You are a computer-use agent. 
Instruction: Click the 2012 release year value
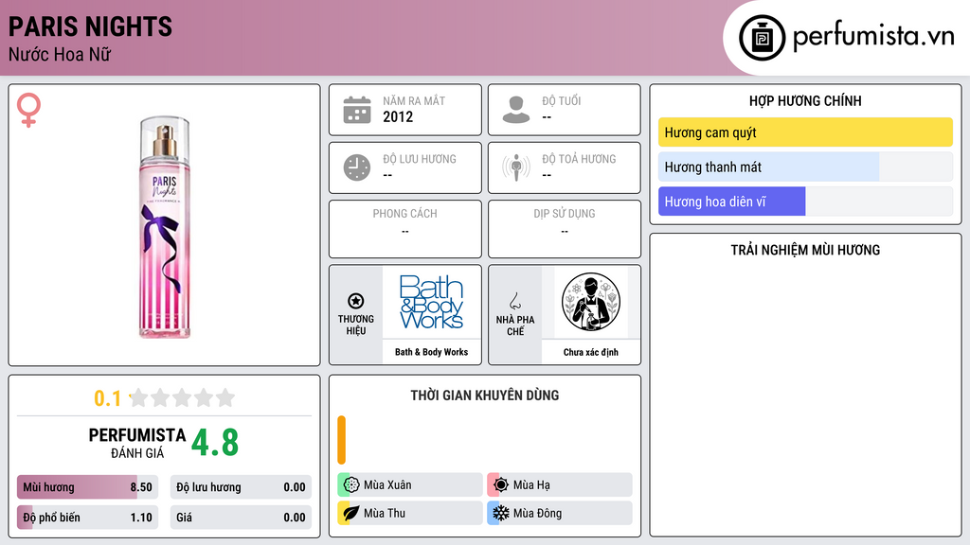tap(398, 116)
